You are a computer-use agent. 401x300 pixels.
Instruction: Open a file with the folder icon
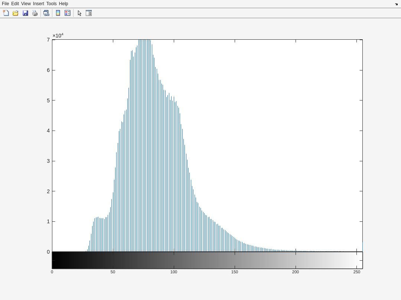tap(16, 13)
